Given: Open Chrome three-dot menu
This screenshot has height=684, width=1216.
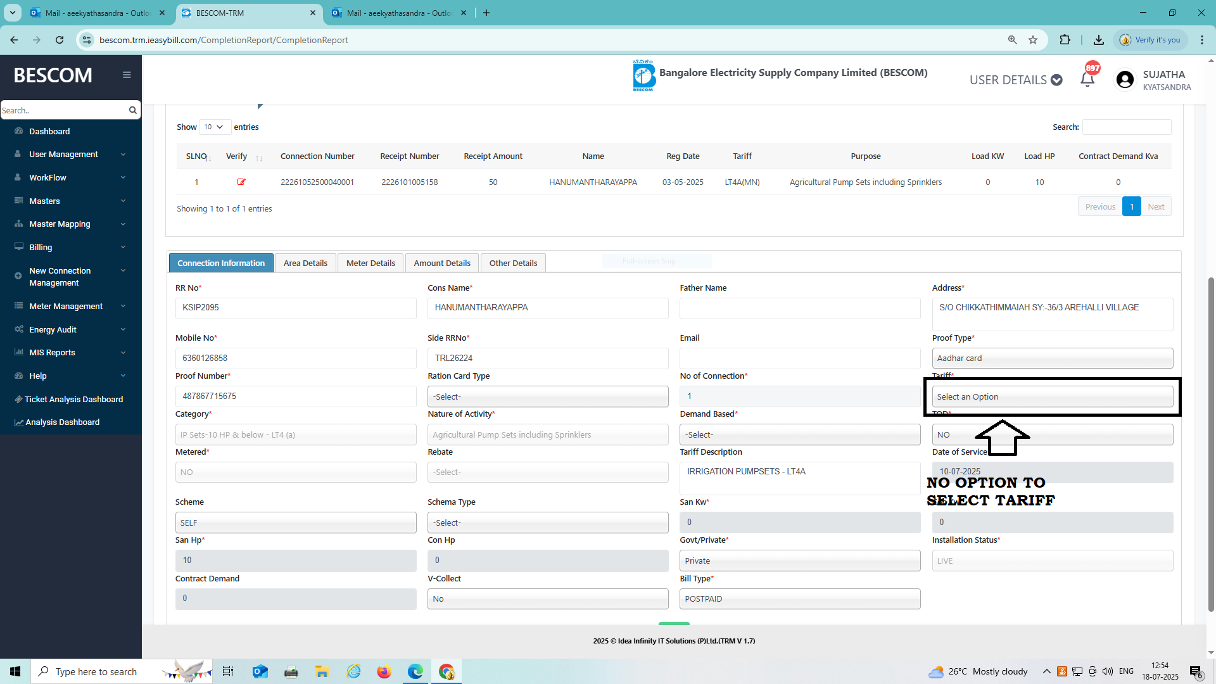Looking at the screenshot, I should point(1201,40).
